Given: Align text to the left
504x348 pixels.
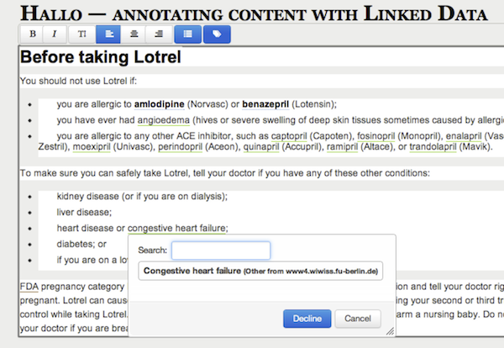Looking at the screenshot, I should coord(108,34).
